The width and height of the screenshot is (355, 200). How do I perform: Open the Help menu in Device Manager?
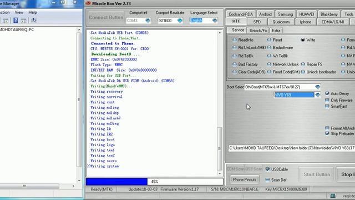[x=33, y=12]
